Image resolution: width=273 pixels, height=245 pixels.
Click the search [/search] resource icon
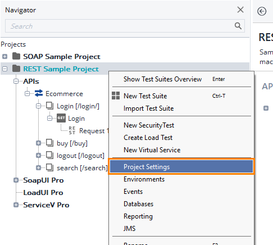tap(50, 167)
